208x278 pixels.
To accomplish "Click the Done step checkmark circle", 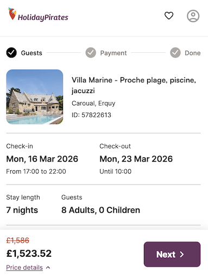I will click(175, 53).
